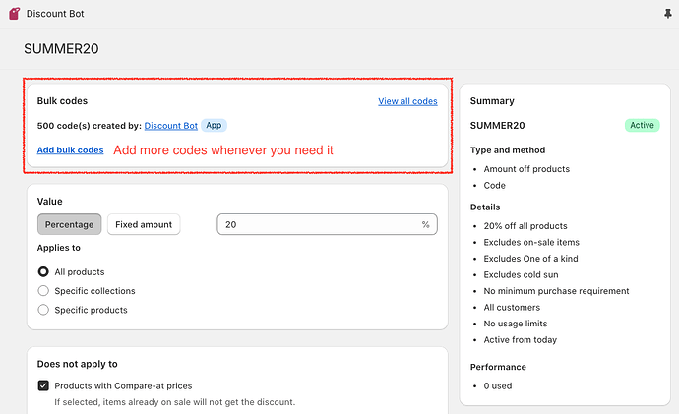This screenshot has width=679, height=414.
Task: Choose the Specific products option
Action: point(43,310)
